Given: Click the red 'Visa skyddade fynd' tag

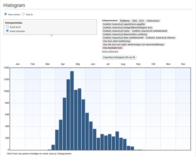Looking at the screenshot, I should point(113,48).
